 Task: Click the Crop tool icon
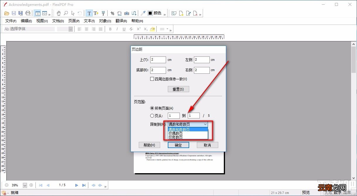(112, 13)
